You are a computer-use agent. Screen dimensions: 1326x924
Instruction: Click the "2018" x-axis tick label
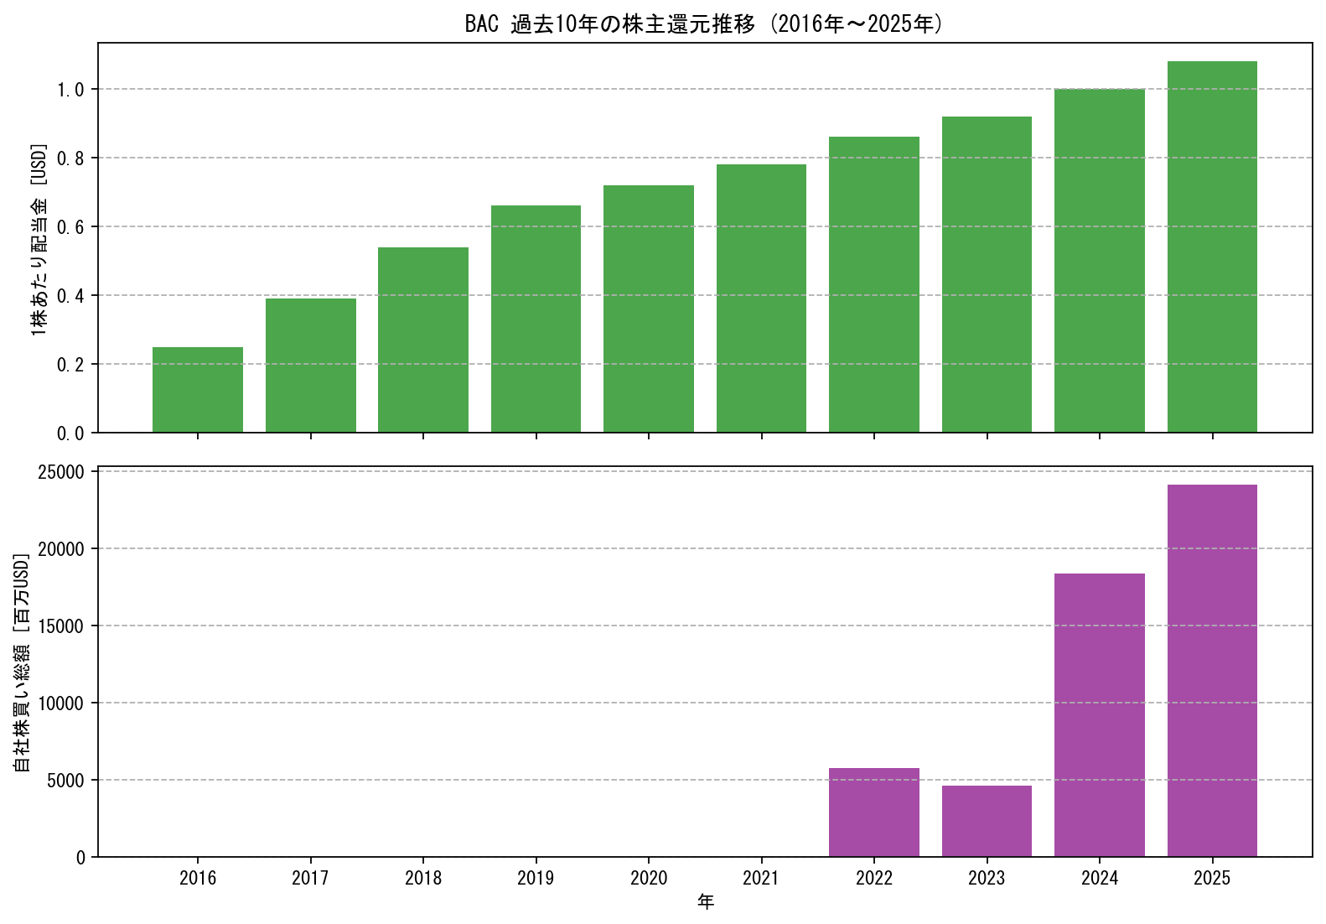423,878
